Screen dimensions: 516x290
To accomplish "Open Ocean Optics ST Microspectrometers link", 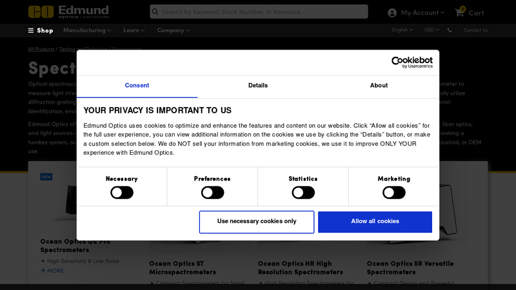I will coord(183,267).
